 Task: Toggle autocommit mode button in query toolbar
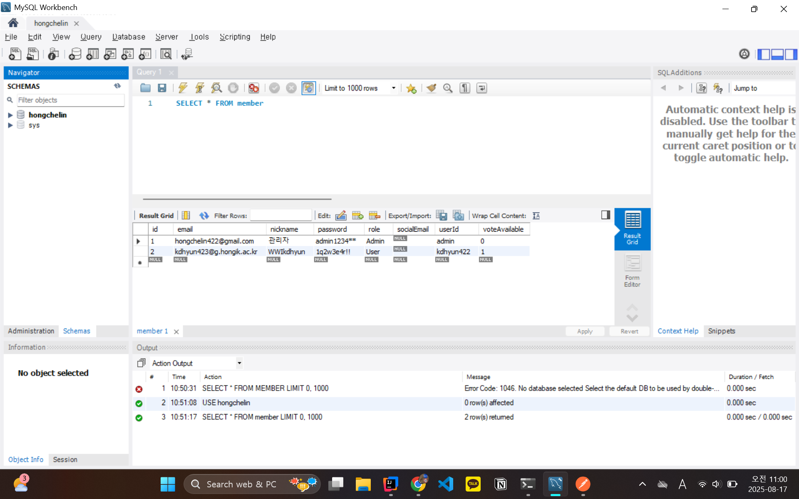[308, 88]
